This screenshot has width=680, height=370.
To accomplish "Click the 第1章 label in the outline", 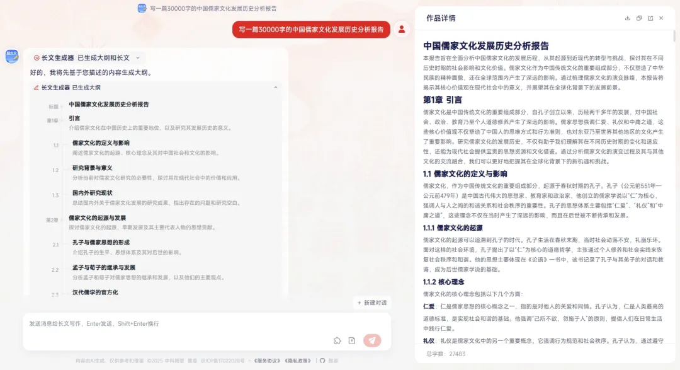I will point(52,121).
